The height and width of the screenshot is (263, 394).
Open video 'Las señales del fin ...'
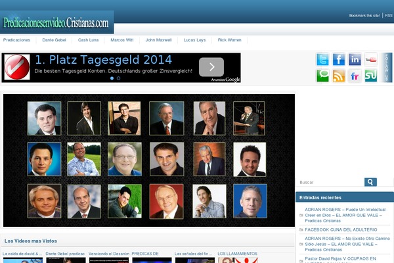(193, 254)
